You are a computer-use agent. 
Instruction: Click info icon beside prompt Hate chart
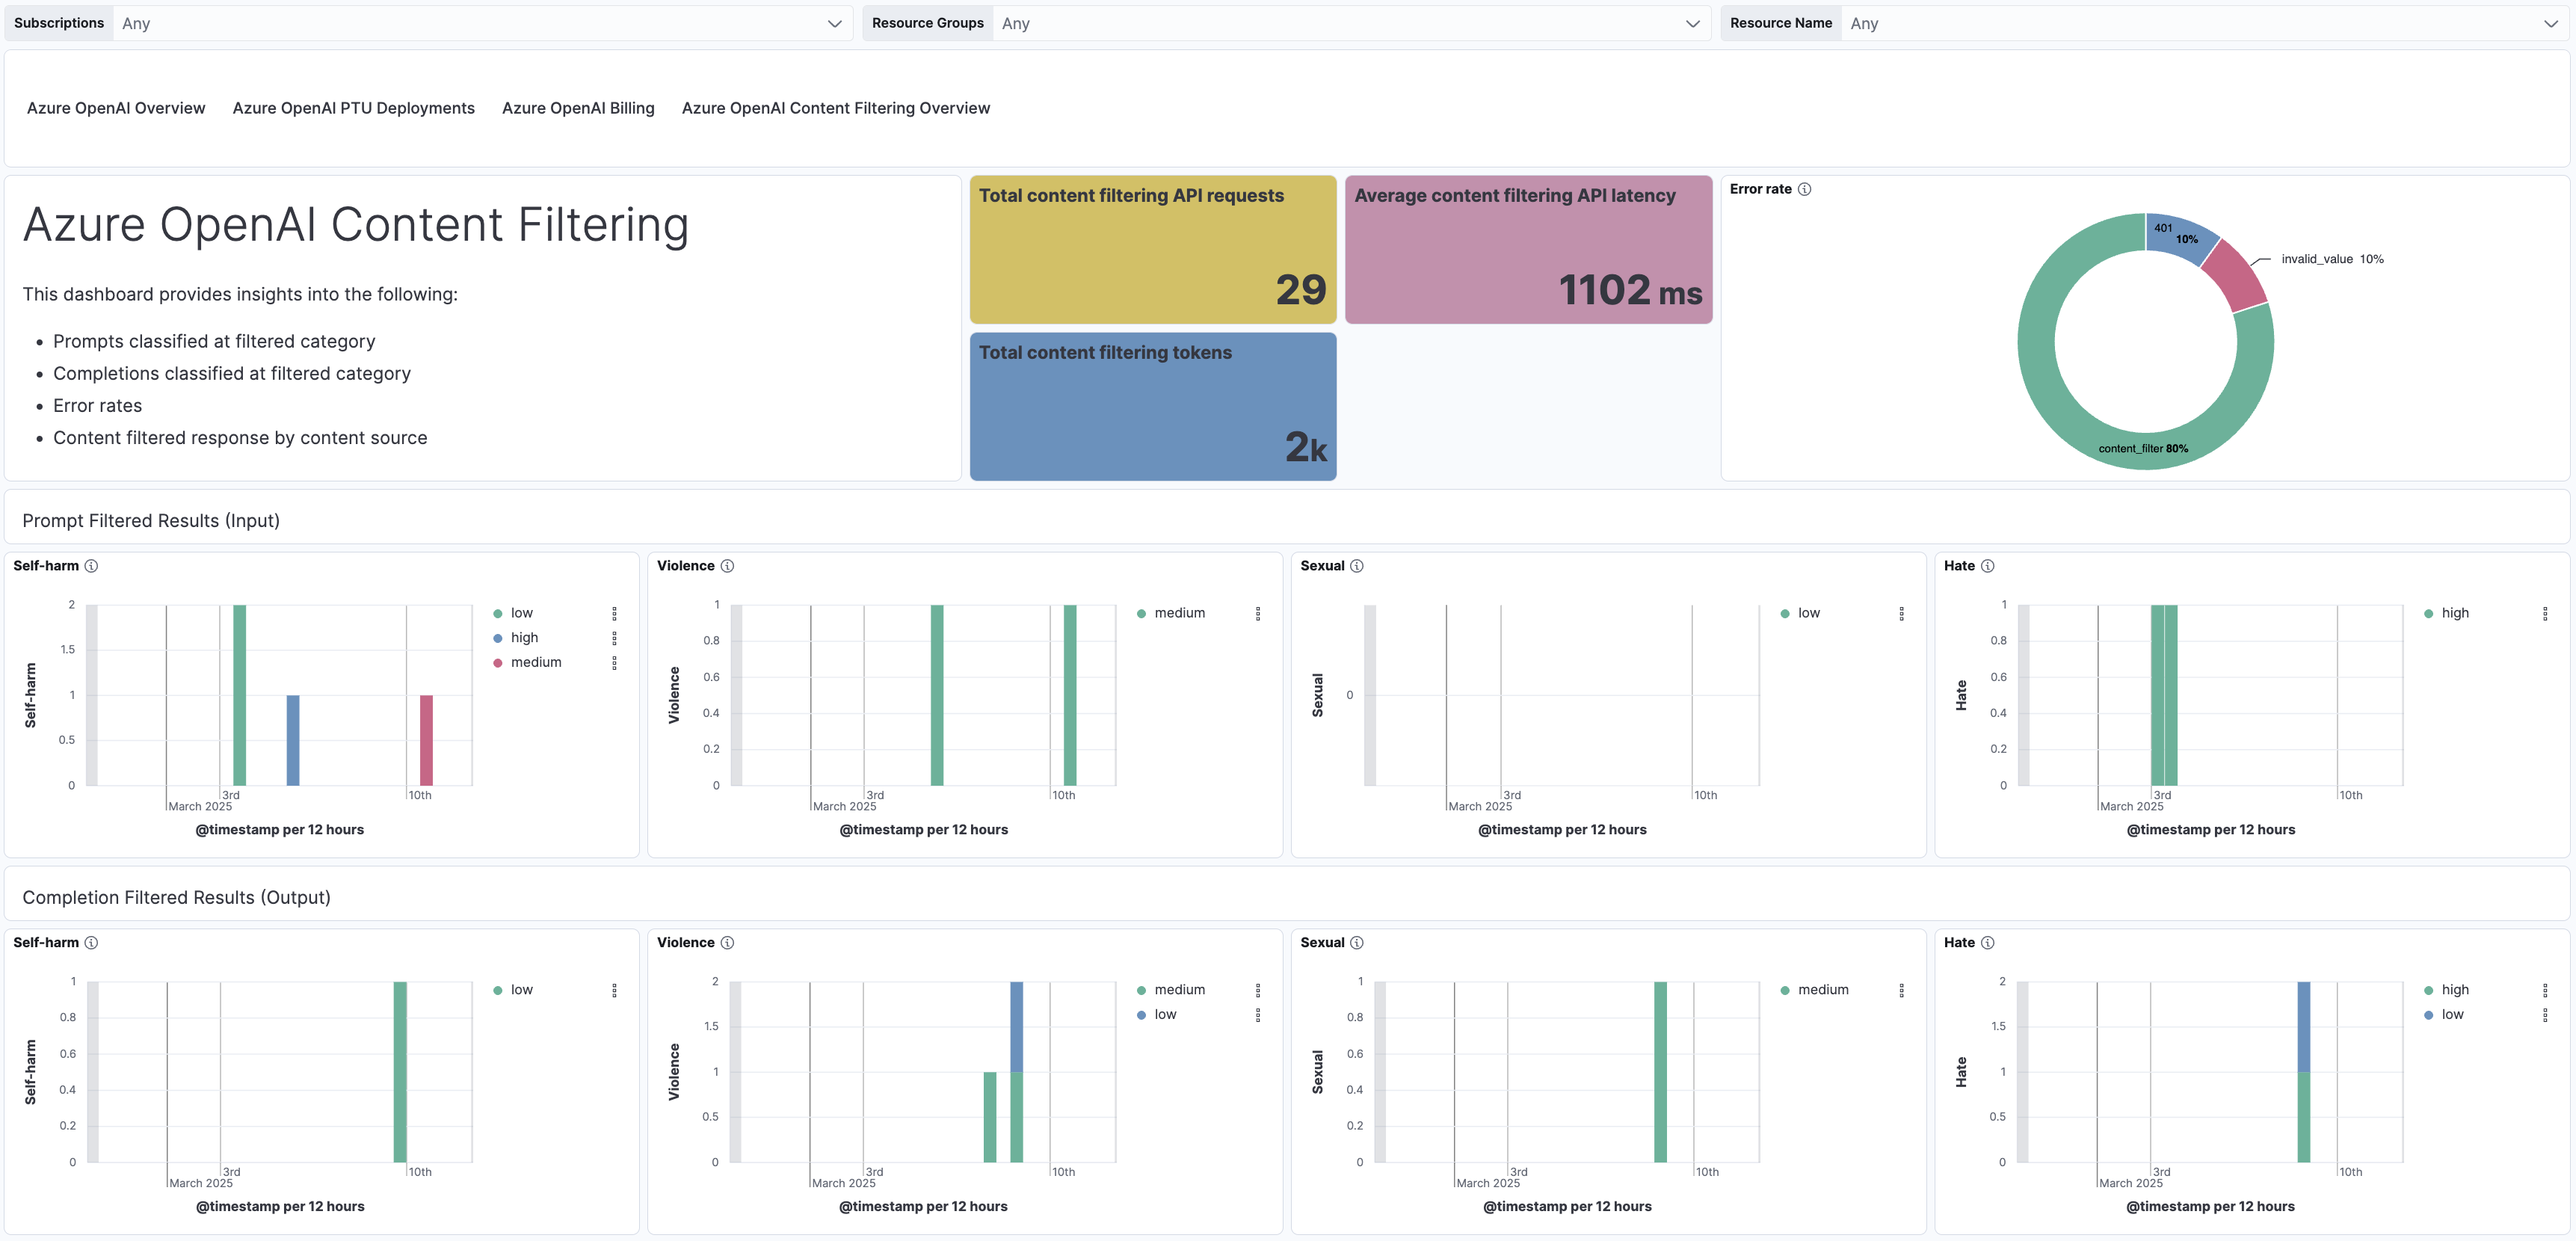pyautogui.click(x=1987, y=566)
